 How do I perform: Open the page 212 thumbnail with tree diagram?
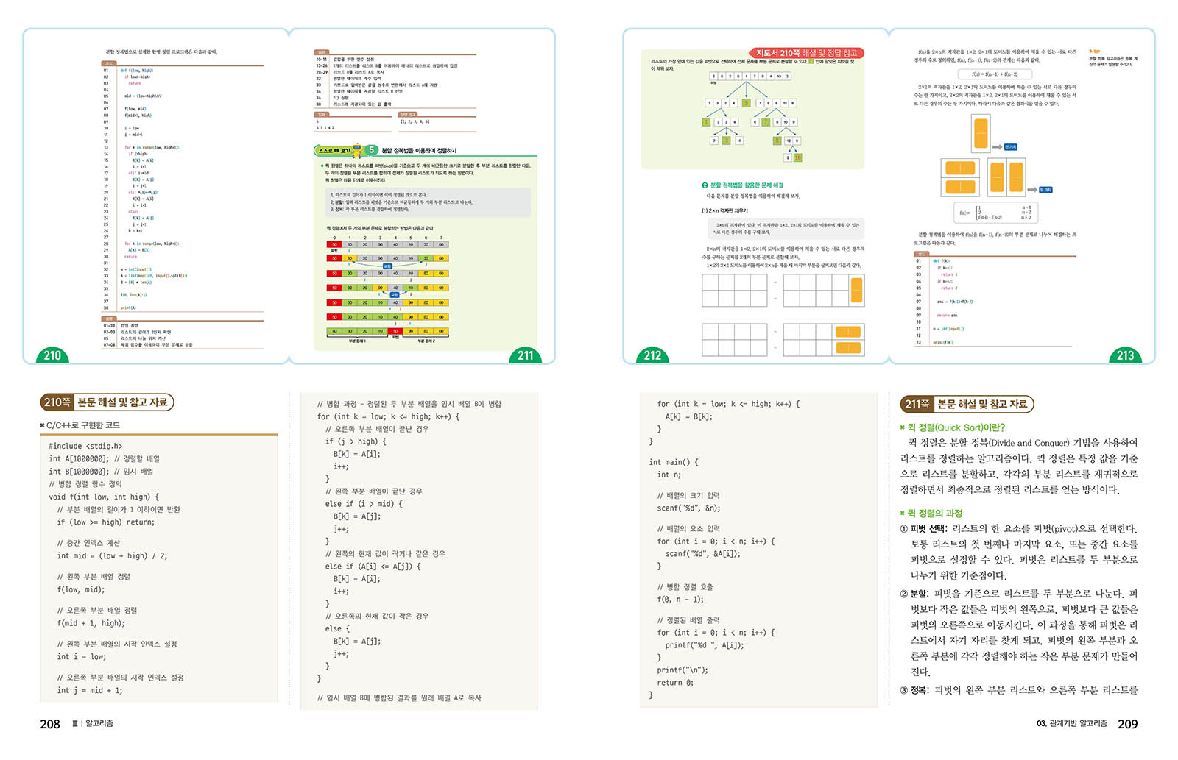pos(755,196)
